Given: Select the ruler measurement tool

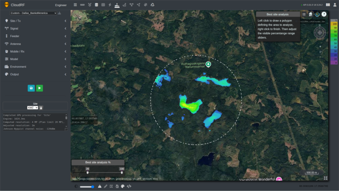Looking at the screenshot, I should 82,5.
